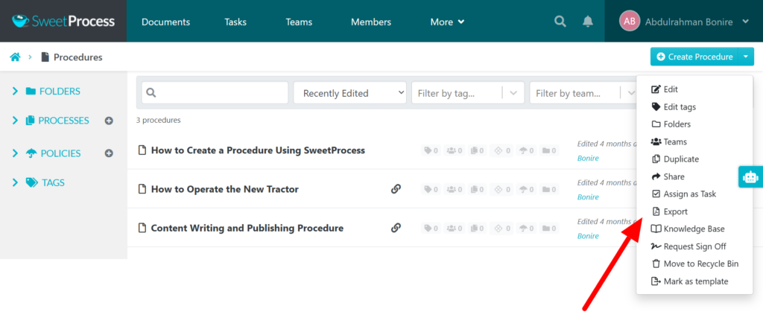Click link icon beside How to Operate the New Tractor

point(396,189)
